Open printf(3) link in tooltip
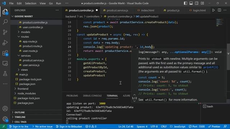Viewport: 230px width, 129px height. click(x=211, y=67)
